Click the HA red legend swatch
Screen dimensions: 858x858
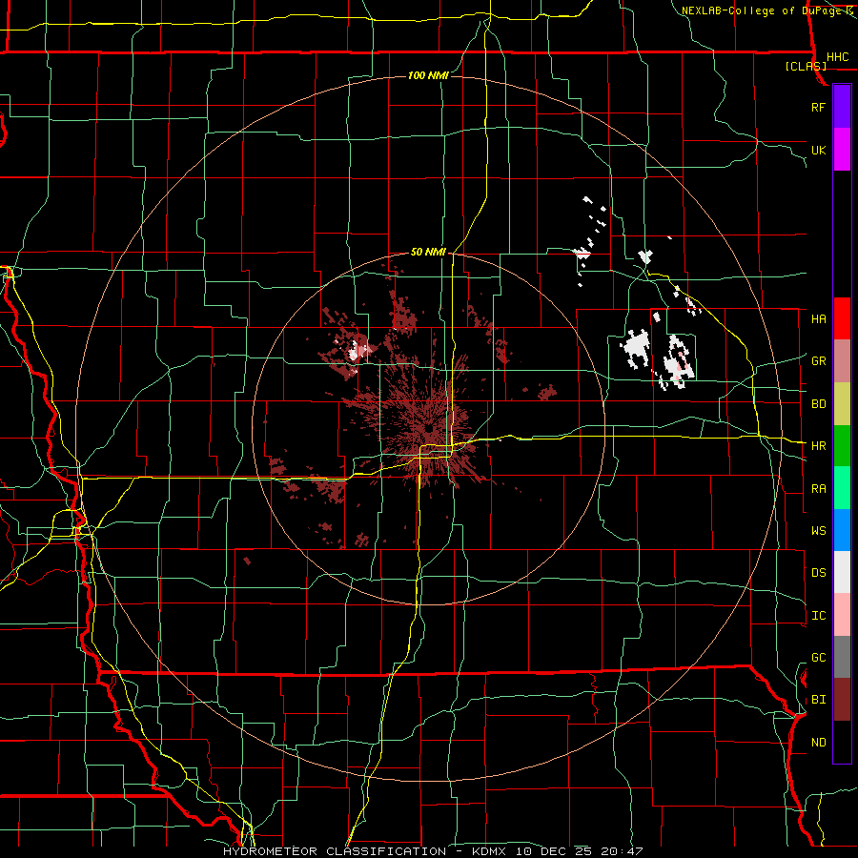coord(842,318)
